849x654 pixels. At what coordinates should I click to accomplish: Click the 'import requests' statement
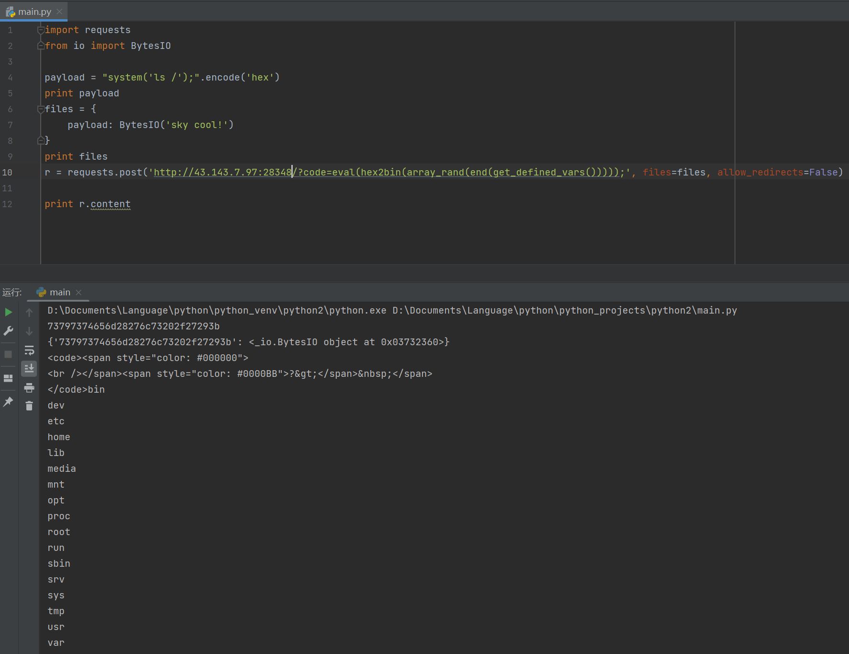pos(88,30)
